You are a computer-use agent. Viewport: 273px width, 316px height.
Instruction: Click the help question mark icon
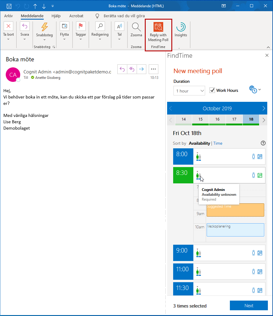click(x=263, y=143)
